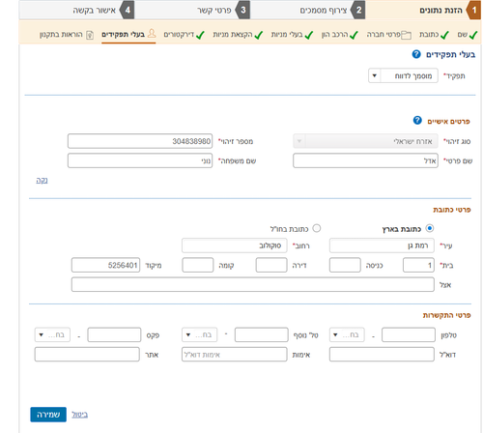Go to step 4 אישור בקשה

(77, 11)
